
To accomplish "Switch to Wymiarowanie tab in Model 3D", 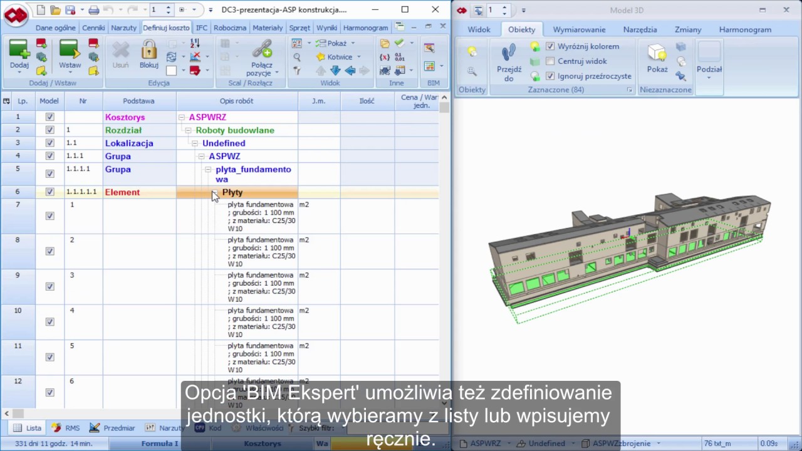I will pyautogui.click(x=579, y=29).
